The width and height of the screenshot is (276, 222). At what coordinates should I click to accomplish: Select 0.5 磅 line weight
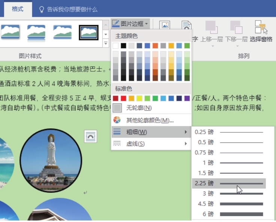tap(229, 142)
